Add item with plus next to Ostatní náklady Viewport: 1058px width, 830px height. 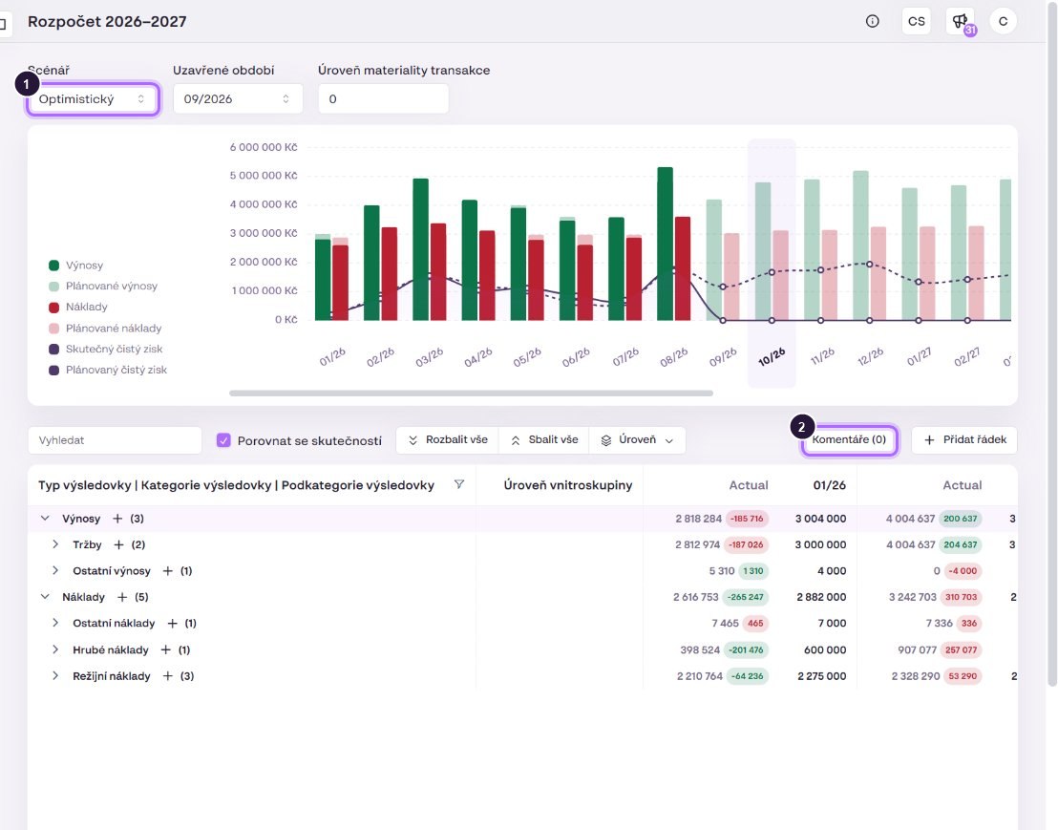pos(172,624)
